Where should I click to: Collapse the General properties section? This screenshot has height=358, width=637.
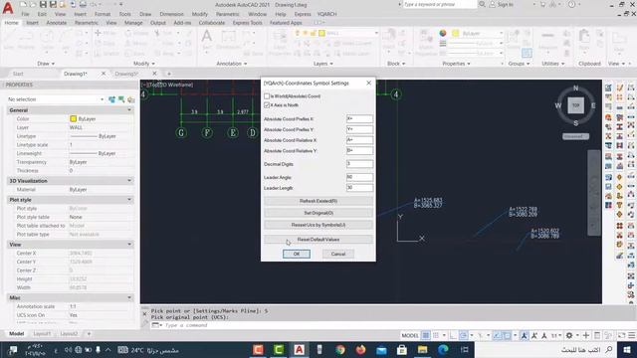[129, 110]
